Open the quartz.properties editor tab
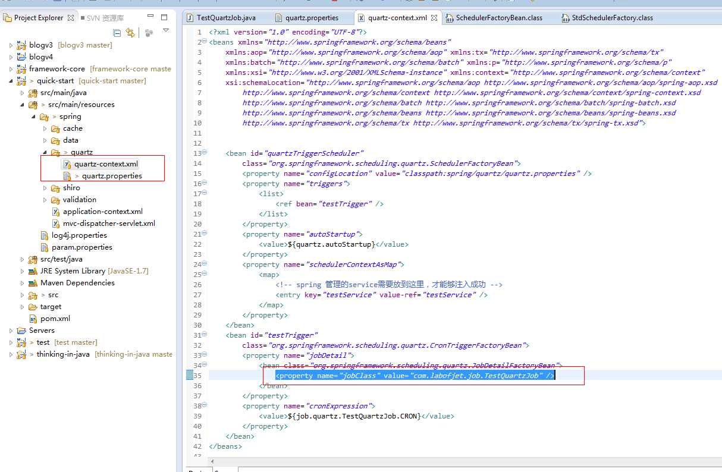Screen dimensions: 722x472 tap(306, 18)
